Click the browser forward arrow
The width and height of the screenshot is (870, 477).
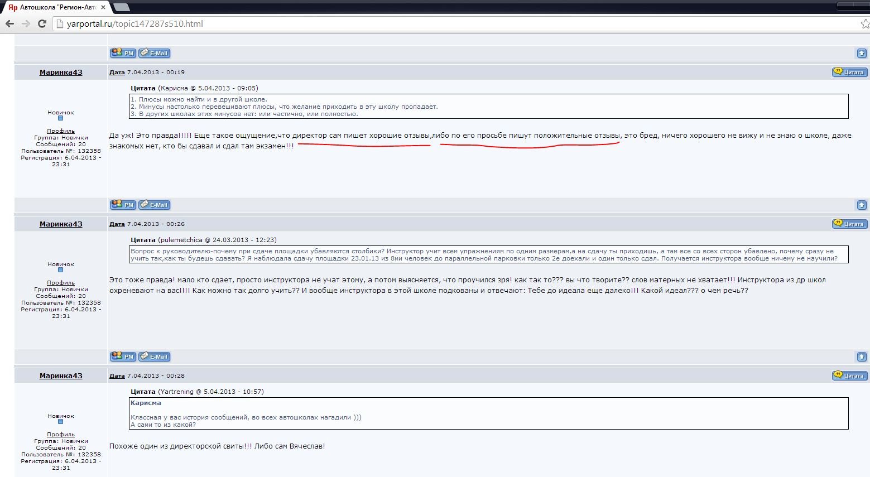26,23
